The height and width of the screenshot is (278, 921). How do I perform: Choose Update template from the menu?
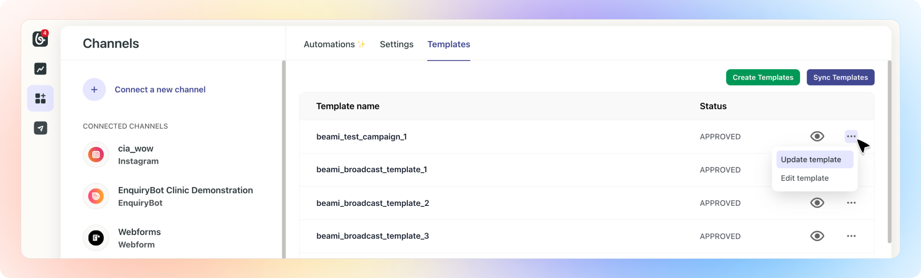tap(811, 160)
